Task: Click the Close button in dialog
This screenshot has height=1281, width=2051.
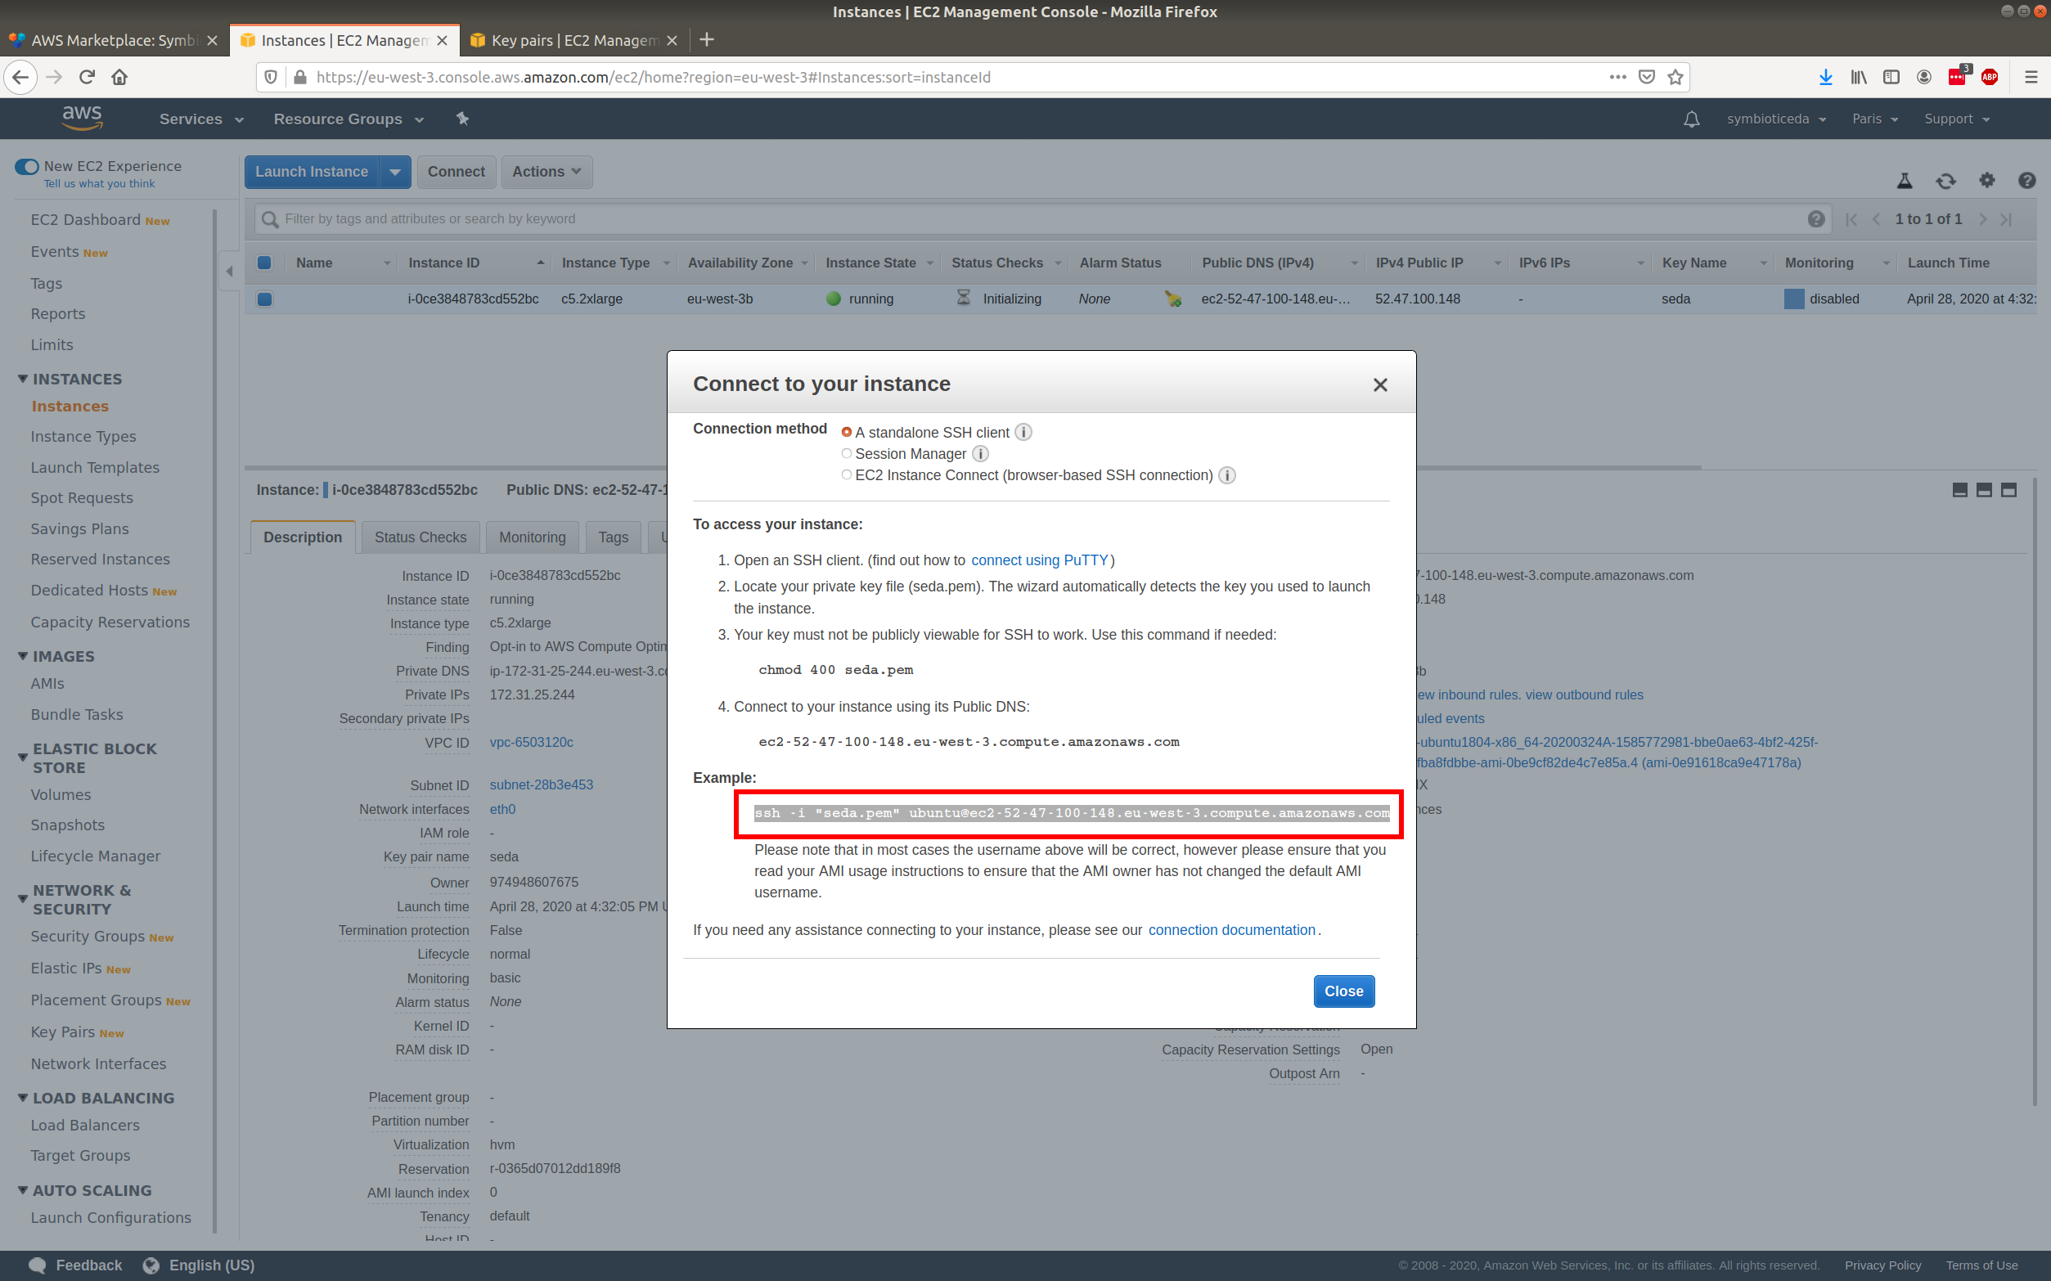Action: click(1343, 991)
